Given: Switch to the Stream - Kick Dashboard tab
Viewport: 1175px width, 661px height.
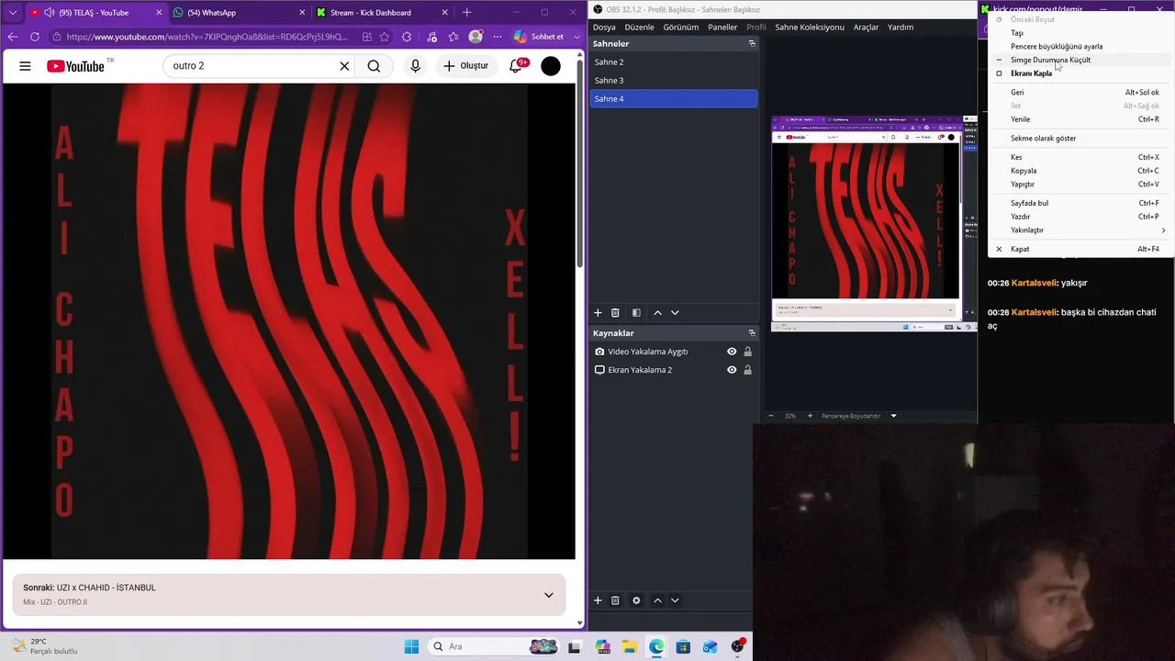Looking at the screenshot, I should click(x=381, y=13).
